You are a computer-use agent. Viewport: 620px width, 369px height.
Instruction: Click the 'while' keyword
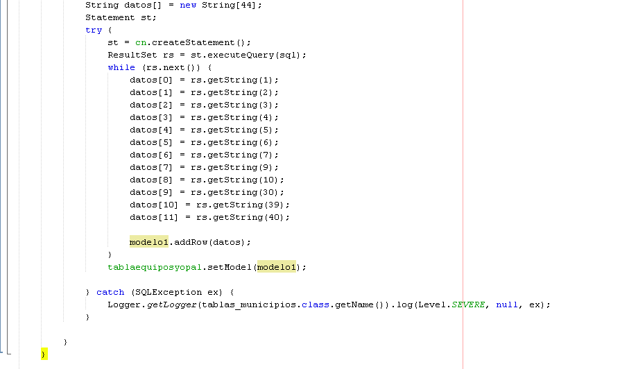click(121, 67)
